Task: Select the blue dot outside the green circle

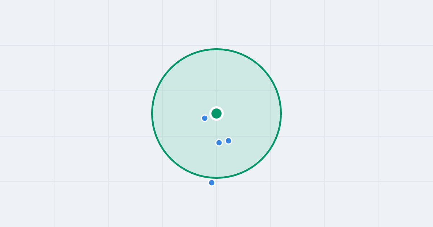Action: point(212,183)
